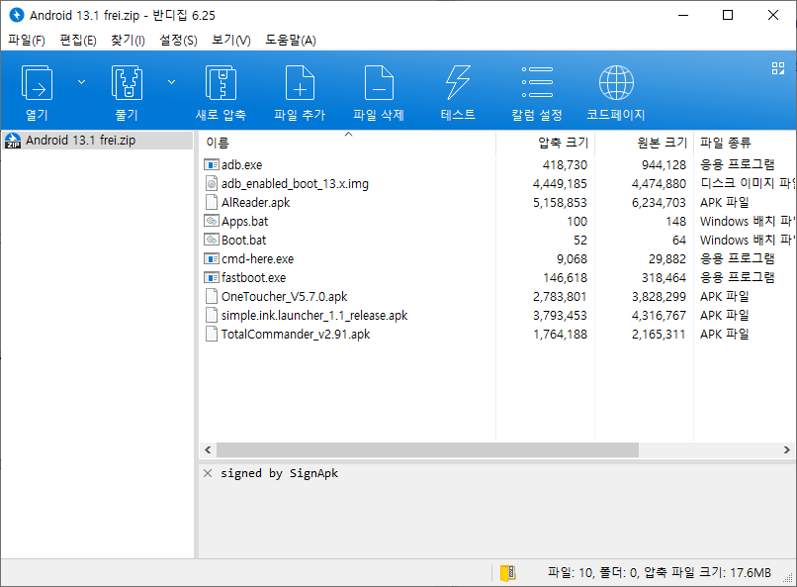The height and width of the screenshot is (587, 797).
Task: Close the comment pane with the X
Action: (x=208, y=473)
